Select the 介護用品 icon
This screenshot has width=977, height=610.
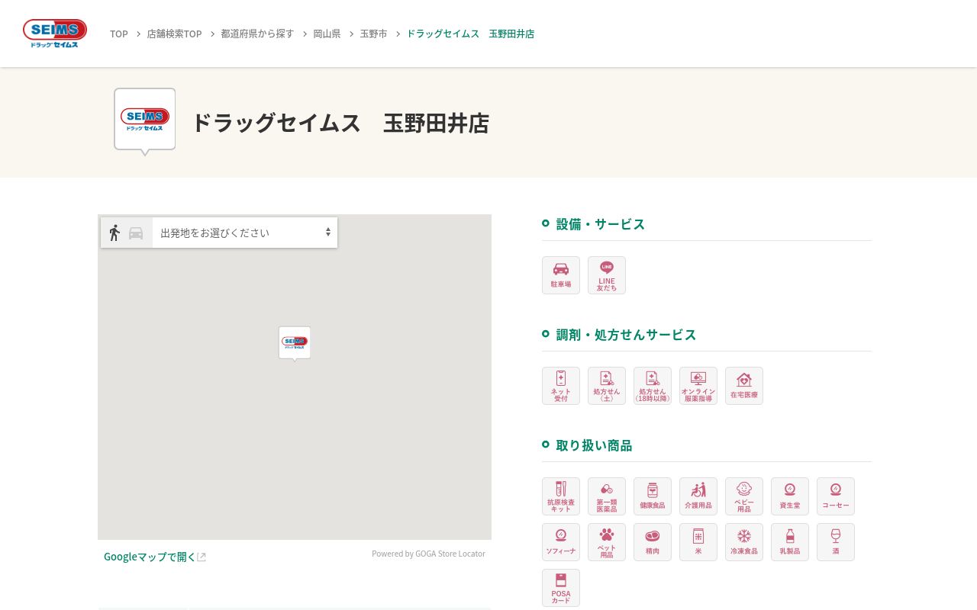pos(698,496)
